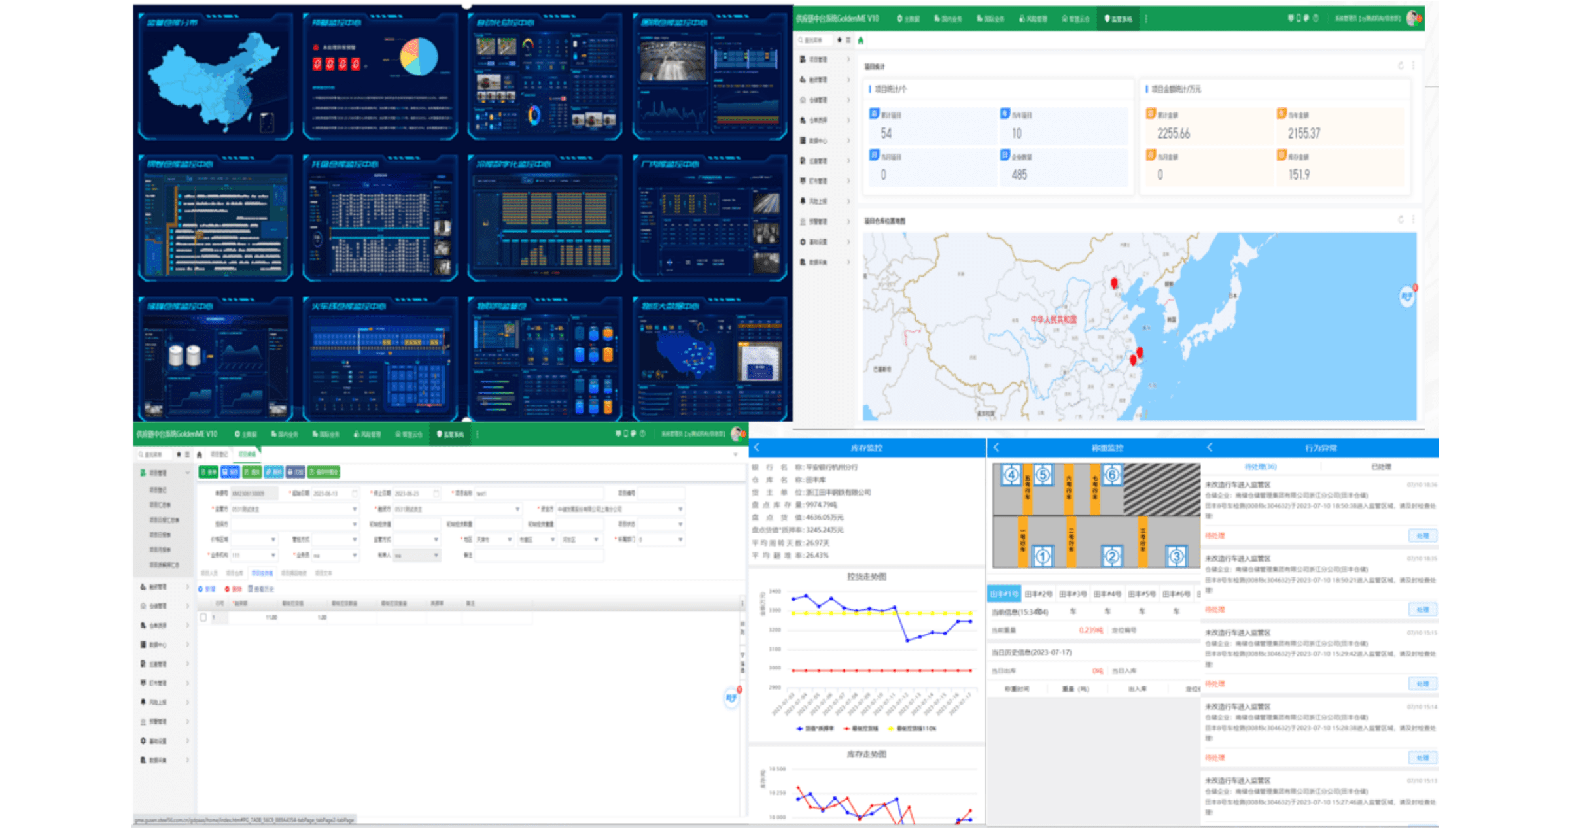This screenshot has height=829, width=1570.
Task: Click the refresh icon on statistics panel
Action: (x=1401, y=66)
